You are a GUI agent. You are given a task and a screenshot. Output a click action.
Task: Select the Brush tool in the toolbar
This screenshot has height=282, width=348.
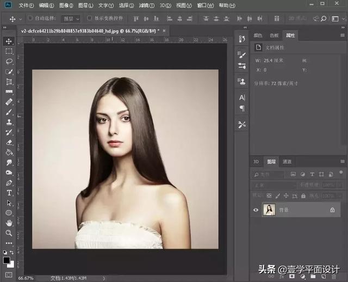pyautogui.click(x=9, y=112)
